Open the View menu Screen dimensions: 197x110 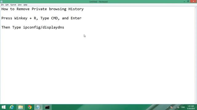click(20, 5)
